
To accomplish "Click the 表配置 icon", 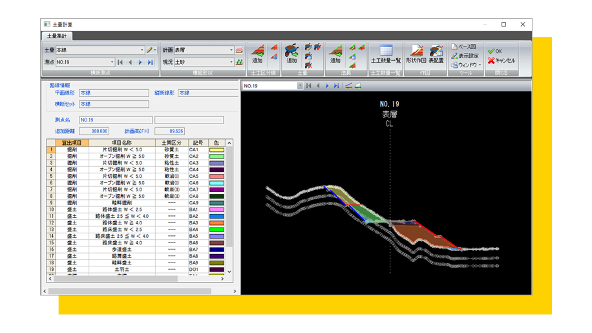I will (x=436, y=53).
